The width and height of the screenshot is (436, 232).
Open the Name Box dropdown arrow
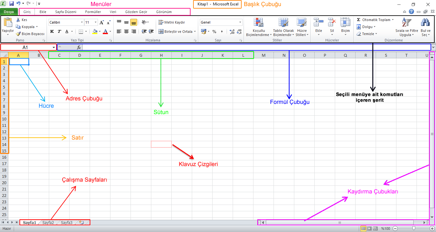pos(54,47)
